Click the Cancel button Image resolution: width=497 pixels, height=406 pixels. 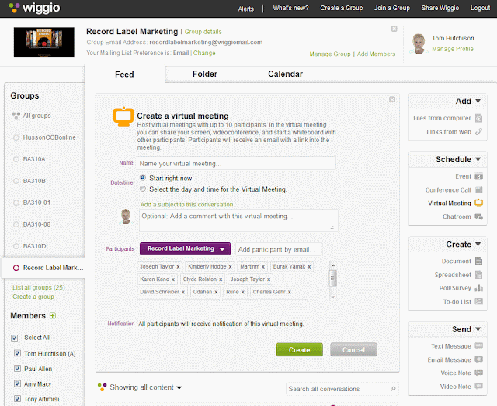point(354,350)
